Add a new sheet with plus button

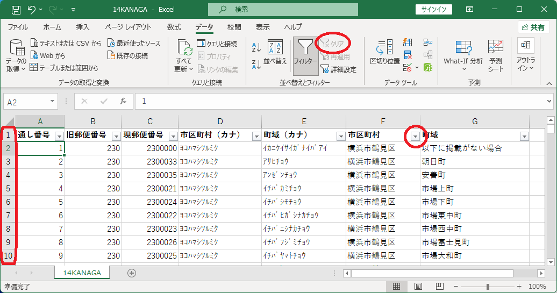point(131,273)
